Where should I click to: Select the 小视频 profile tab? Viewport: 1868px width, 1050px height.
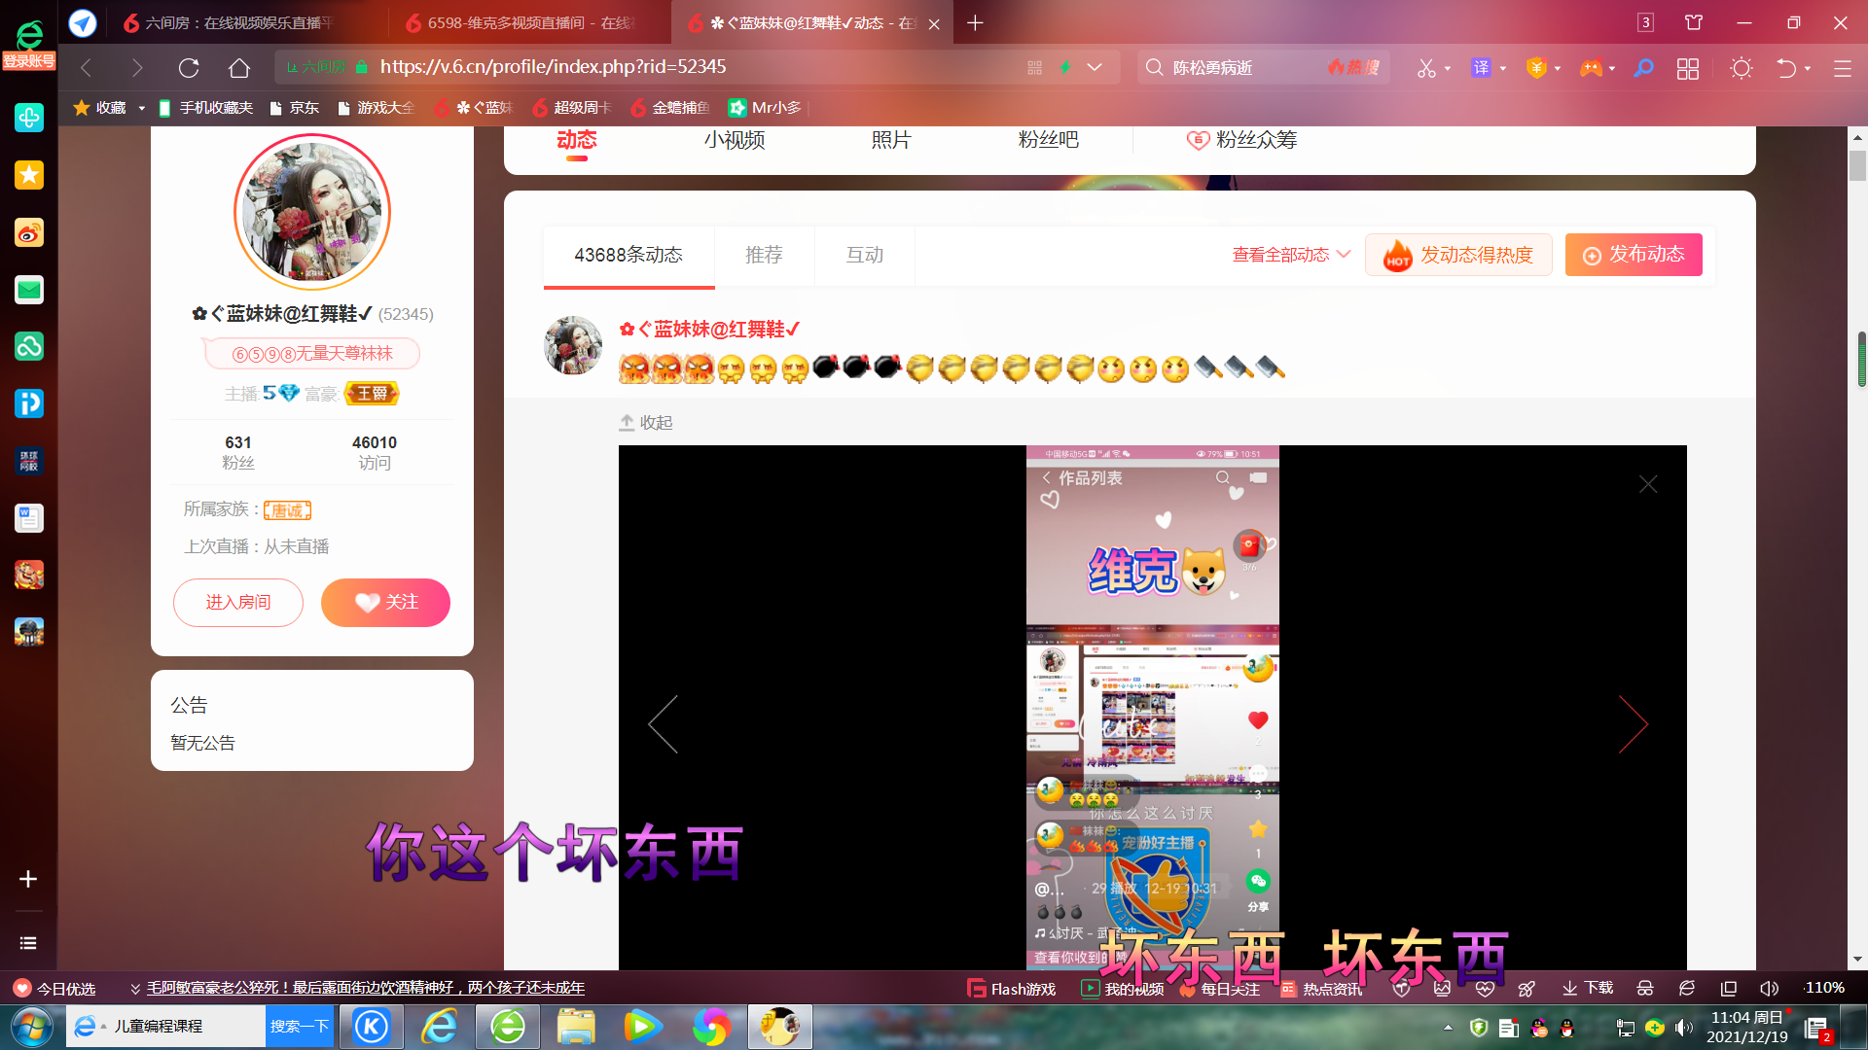735,140
